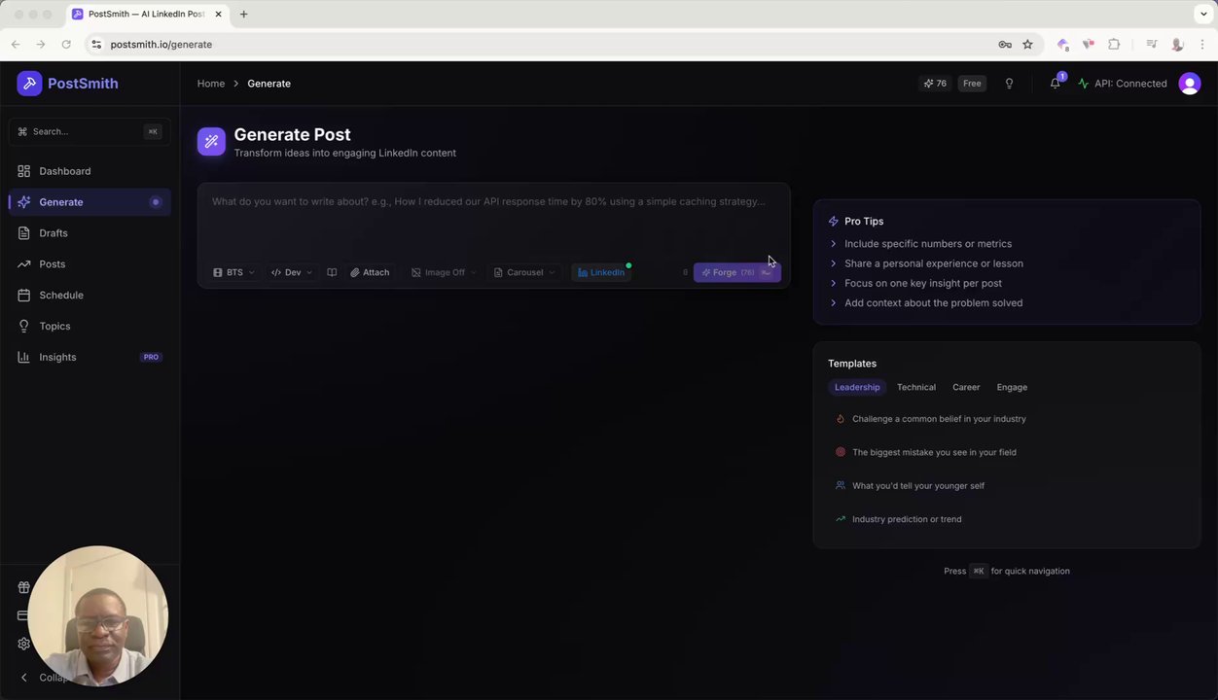Viewport: 1218px width, 700px height.
Task: Click the flame icon beside Challenge template
Action: 841,419
